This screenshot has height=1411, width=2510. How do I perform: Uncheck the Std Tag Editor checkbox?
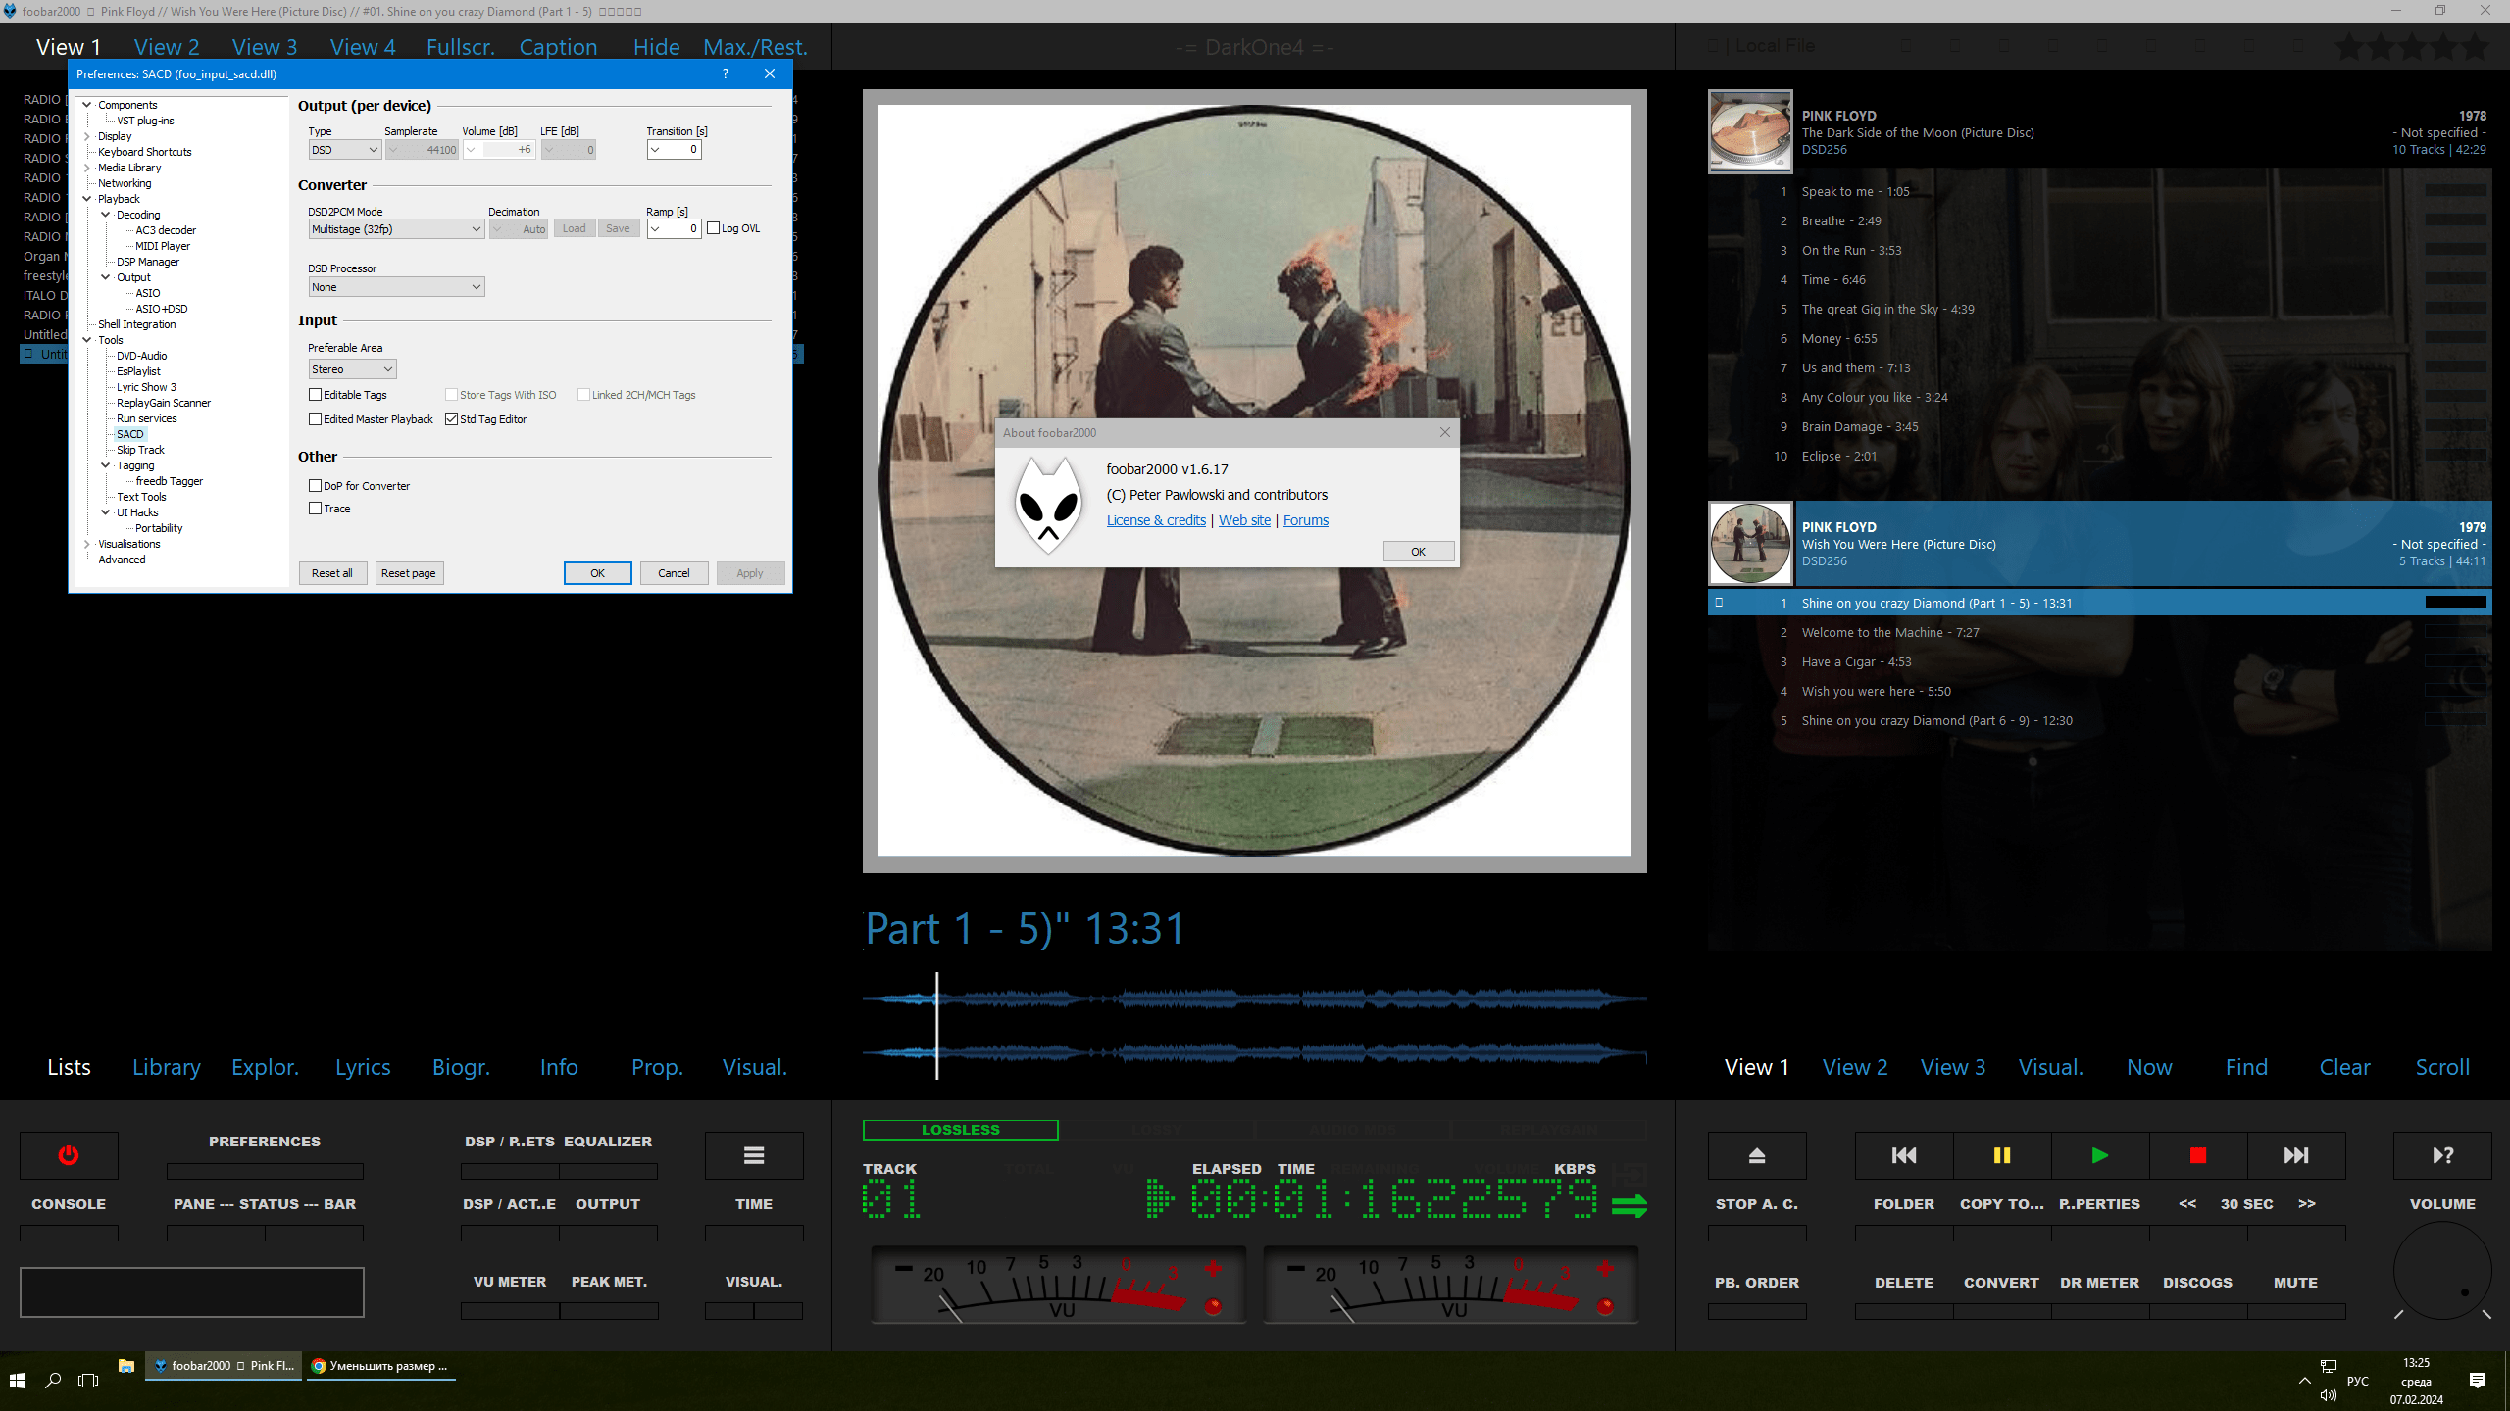point(452,419)
